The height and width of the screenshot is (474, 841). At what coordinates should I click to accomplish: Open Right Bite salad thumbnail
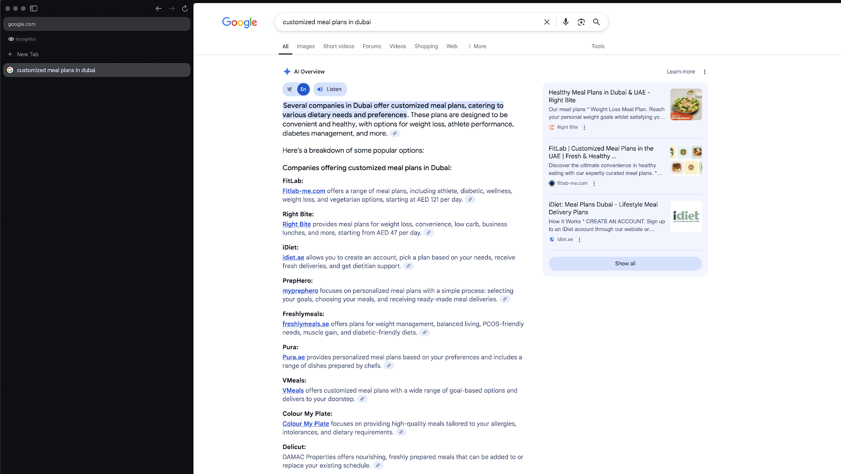686,104
